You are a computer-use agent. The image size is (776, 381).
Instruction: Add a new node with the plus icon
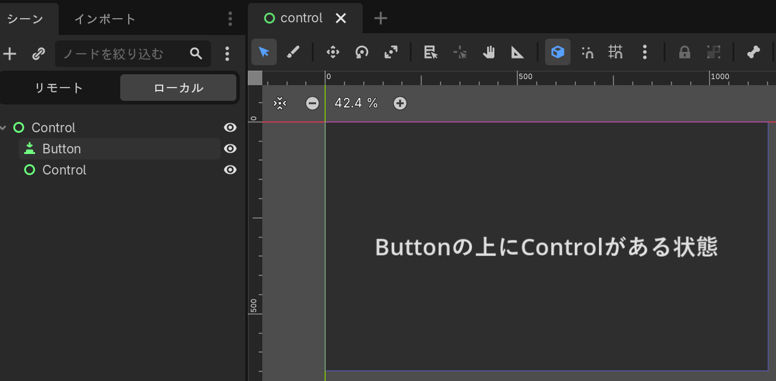pos(10,54)
